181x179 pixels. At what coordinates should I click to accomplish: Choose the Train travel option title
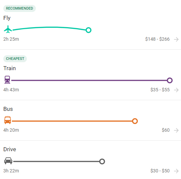pyautogui.click(x=10, y=68)
